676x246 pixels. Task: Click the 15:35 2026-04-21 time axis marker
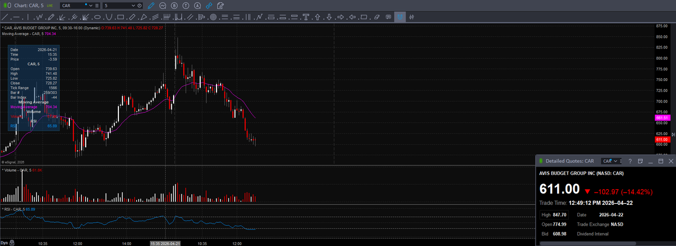165,243
